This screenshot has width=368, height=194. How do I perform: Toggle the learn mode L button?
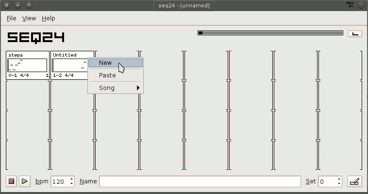355,33
